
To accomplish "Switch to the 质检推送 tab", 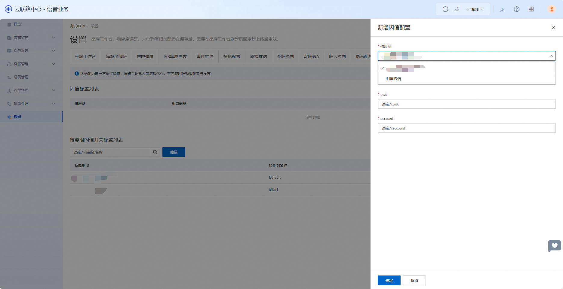I will coord(259,56).
